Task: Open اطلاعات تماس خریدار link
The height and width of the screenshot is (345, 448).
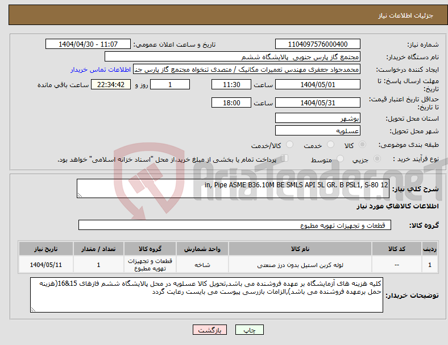Action: coord(101,69)
